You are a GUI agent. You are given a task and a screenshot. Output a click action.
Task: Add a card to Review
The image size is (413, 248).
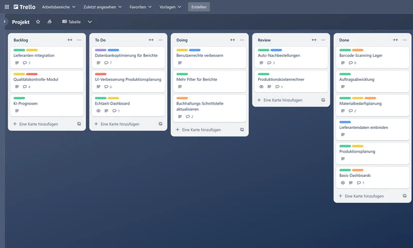point(280,100)
